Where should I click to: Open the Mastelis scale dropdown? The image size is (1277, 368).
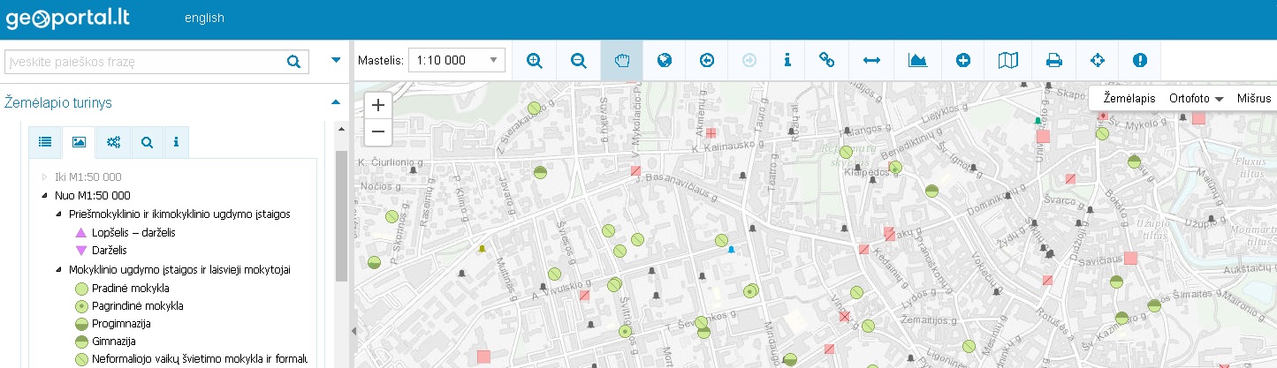(x=456, y=60)
